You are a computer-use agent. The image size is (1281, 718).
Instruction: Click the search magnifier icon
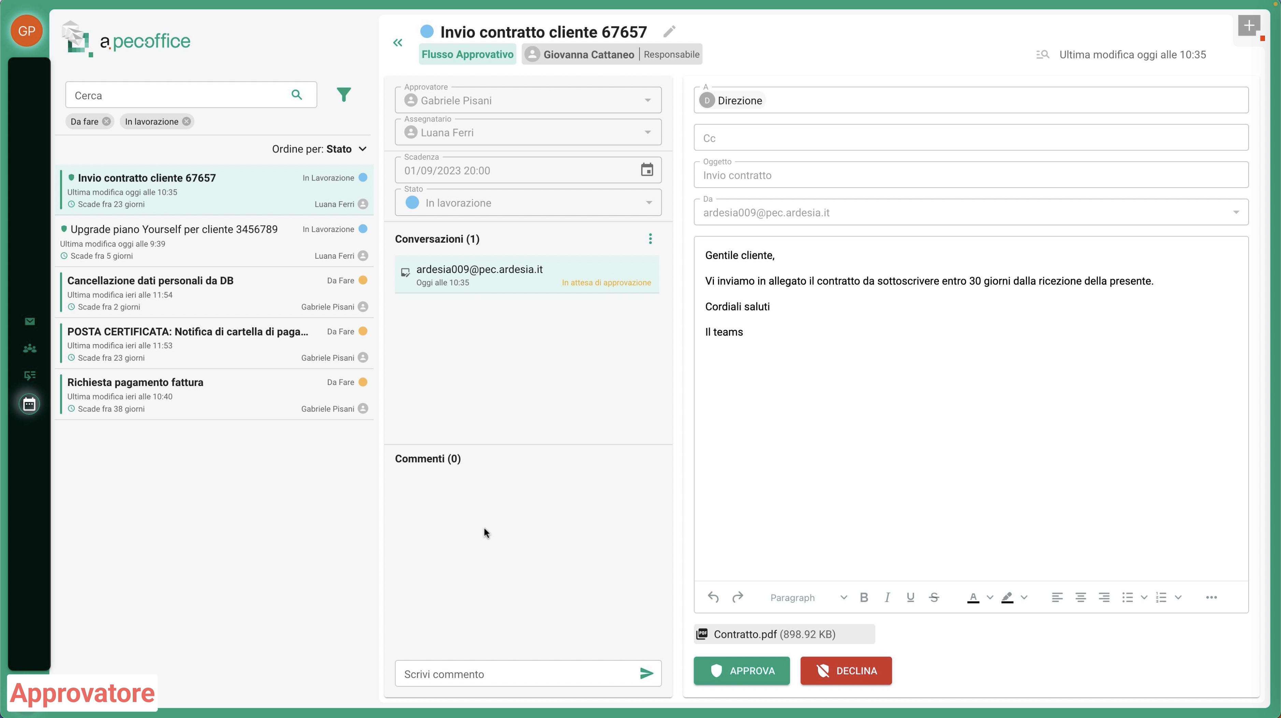[x=297, y=95]
